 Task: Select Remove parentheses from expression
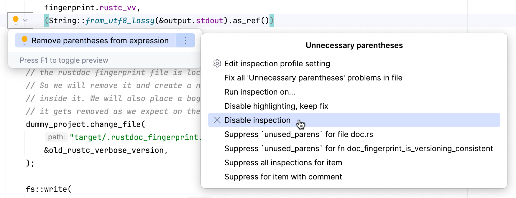[x=100, y=41]
